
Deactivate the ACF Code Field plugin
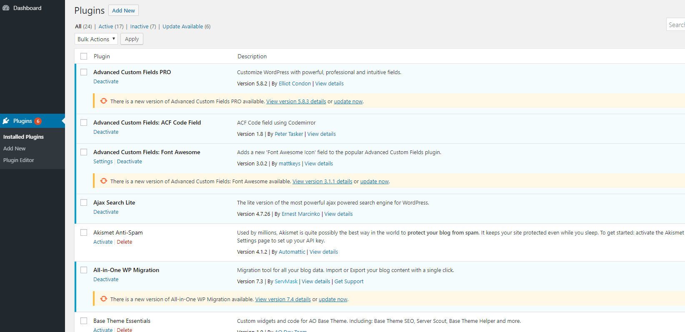(106, 132)
